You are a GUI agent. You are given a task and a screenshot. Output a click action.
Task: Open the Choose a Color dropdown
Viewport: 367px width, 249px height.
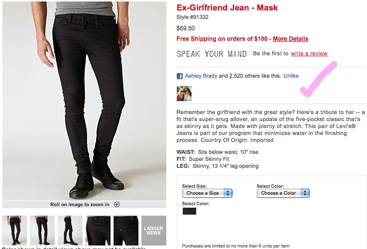pyautogui.click(x=283, y=193)
